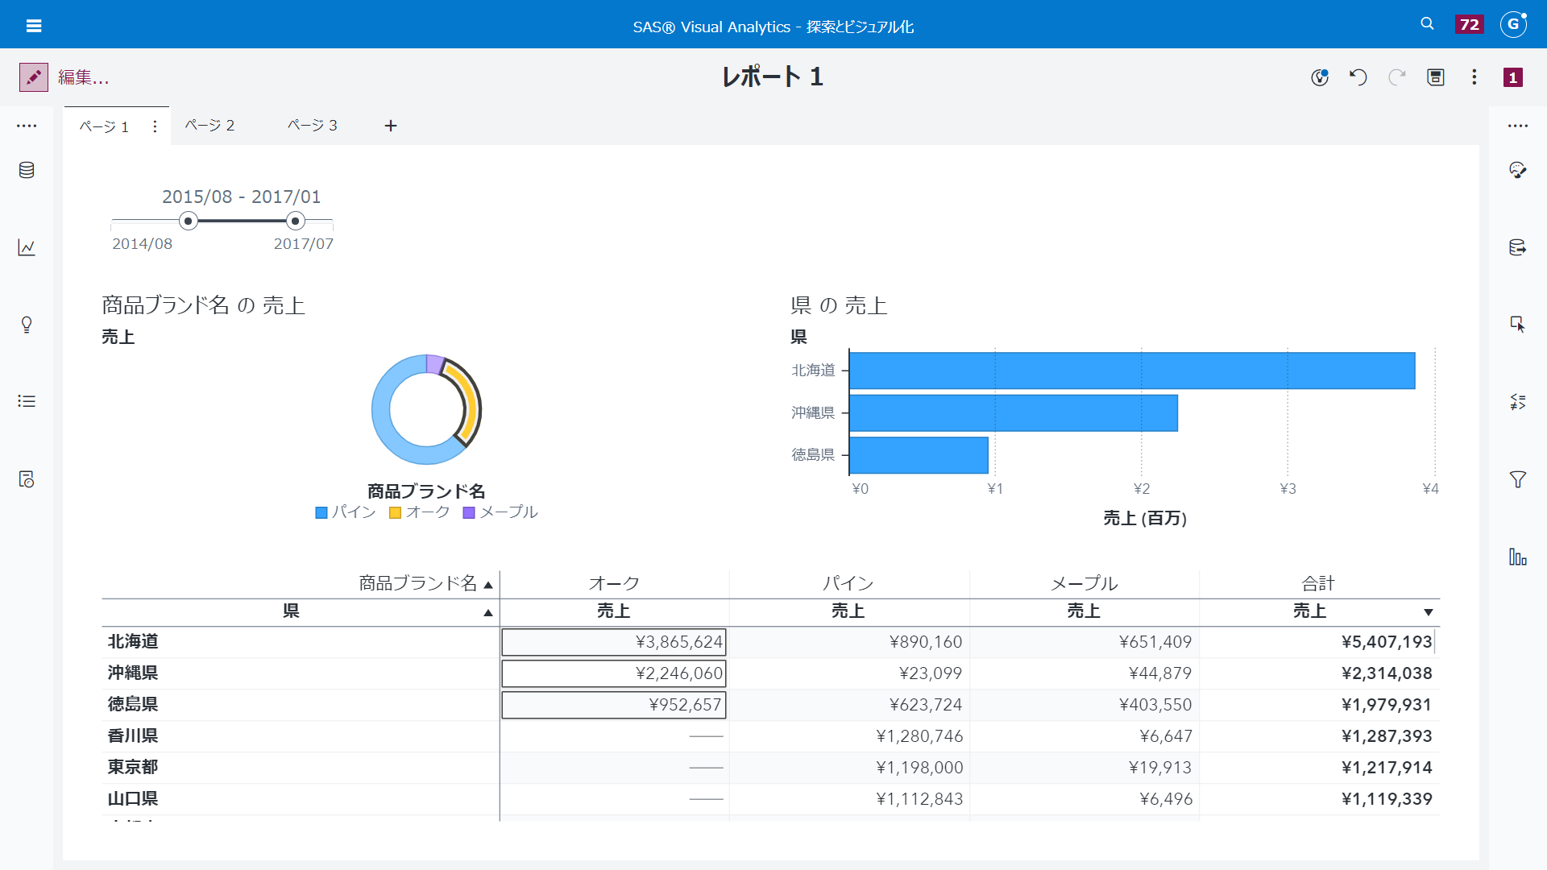Select the 北海道 bar in chart
This screenshot has height=870, width=1547.
(1132, 371)
